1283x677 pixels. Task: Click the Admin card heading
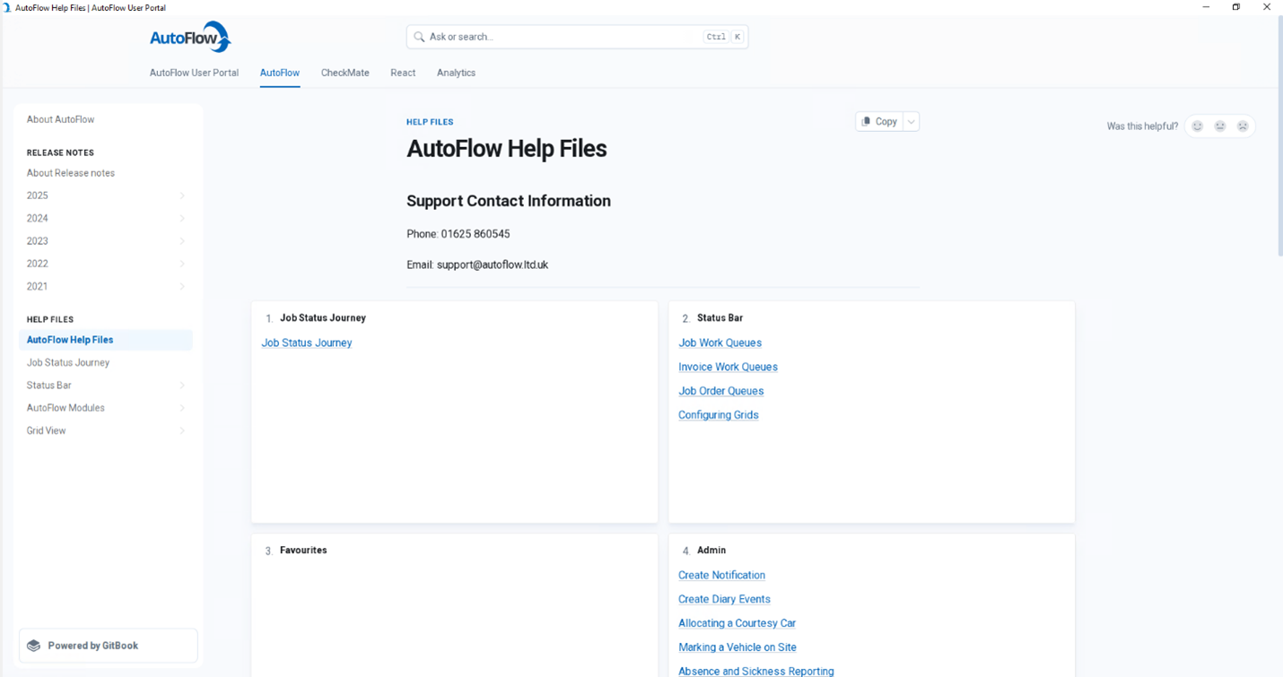(x=711, y=551)
